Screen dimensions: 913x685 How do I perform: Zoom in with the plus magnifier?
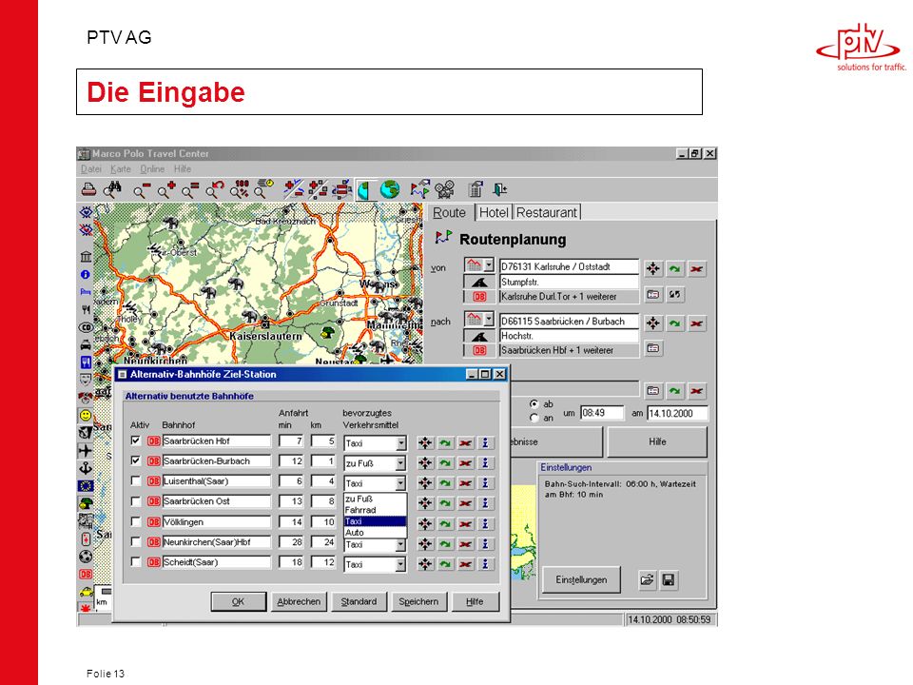tap(165, 190)
